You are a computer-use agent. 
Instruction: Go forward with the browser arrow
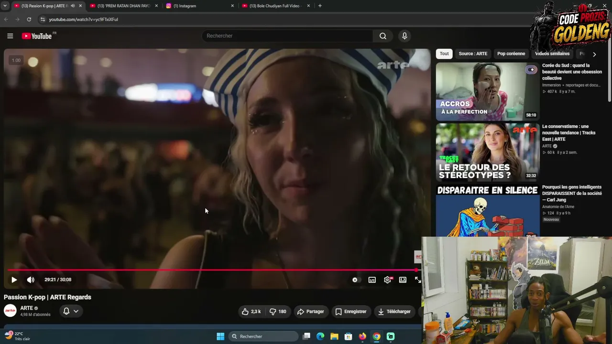tap(18, 20)
